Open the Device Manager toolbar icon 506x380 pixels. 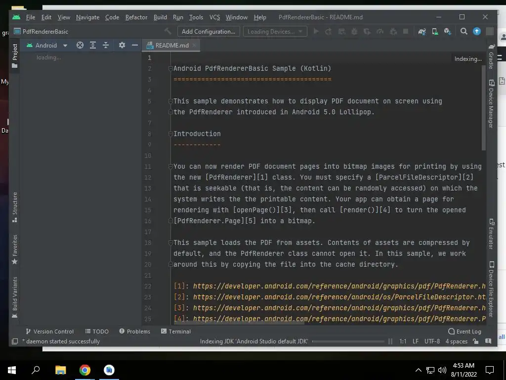coord(435,31)
